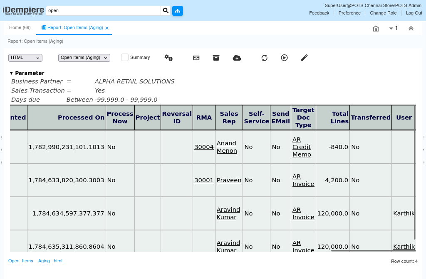
Task: Open AR Credit Memo doc type link
Action: [x=302, y=147]
